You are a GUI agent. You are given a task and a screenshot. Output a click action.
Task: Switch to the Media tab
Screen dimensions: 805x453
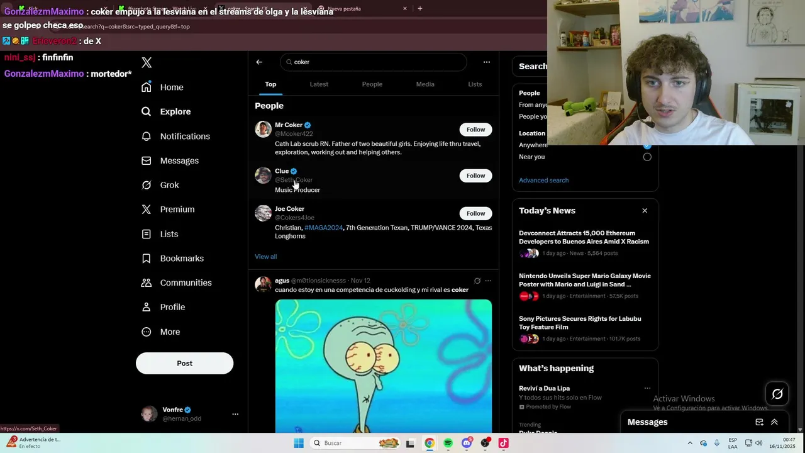point(425,84)
